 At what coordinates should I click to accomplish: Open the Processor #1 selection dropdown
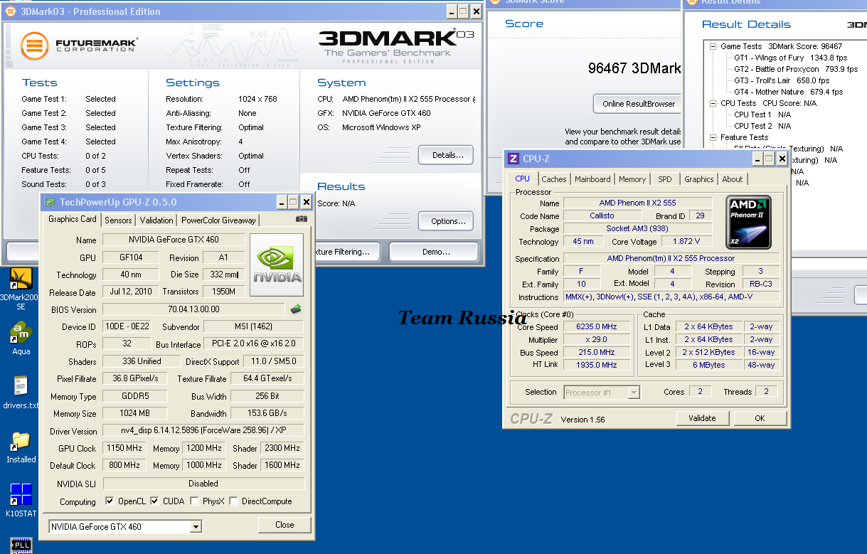point(634,392)
